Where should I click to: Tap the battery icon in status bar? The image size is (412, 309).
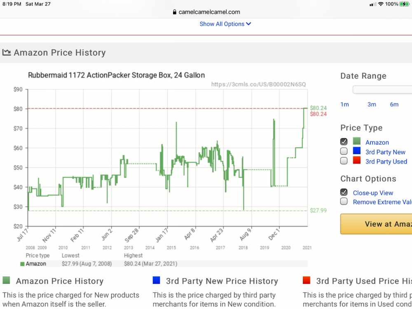coord(405,4)
